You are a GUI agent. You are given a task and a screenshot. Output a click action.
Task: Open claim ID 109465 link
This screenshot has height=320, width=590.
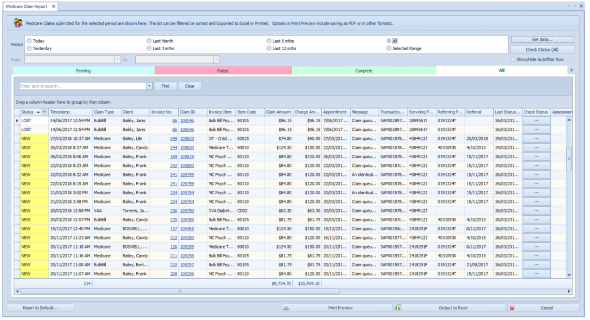click(187, 229)
